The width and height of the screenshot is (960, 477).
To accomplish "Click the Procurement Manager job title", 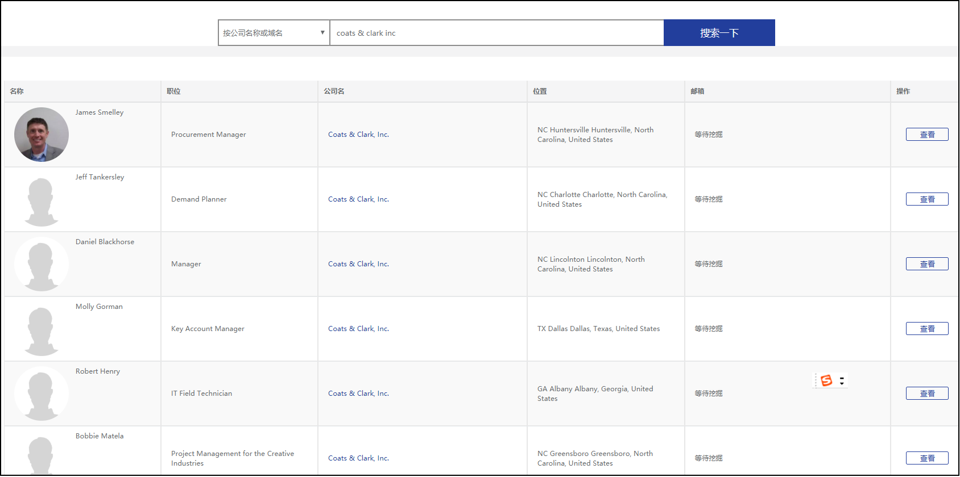I will (x=209, y=135).
